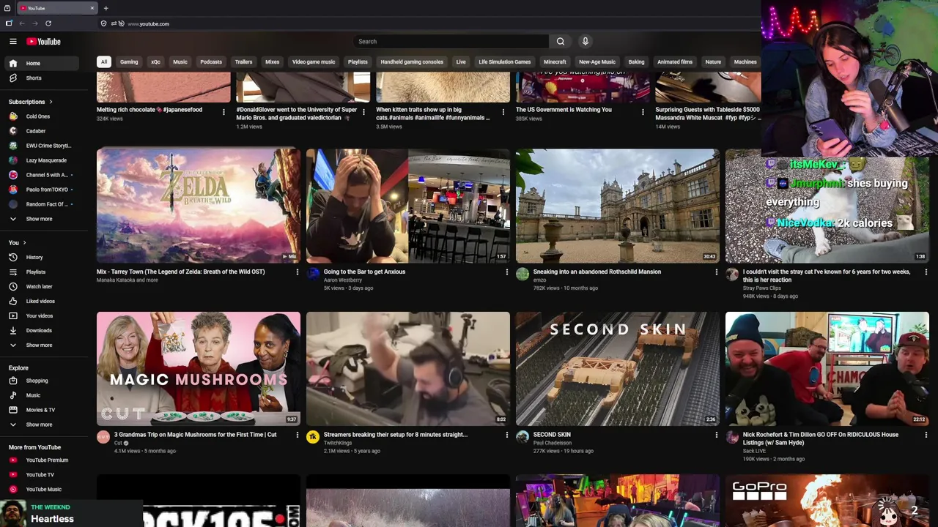Open options for Melting rich chocolate short
The height and width of the screenshot is (527, 938).
pos(224,112)
